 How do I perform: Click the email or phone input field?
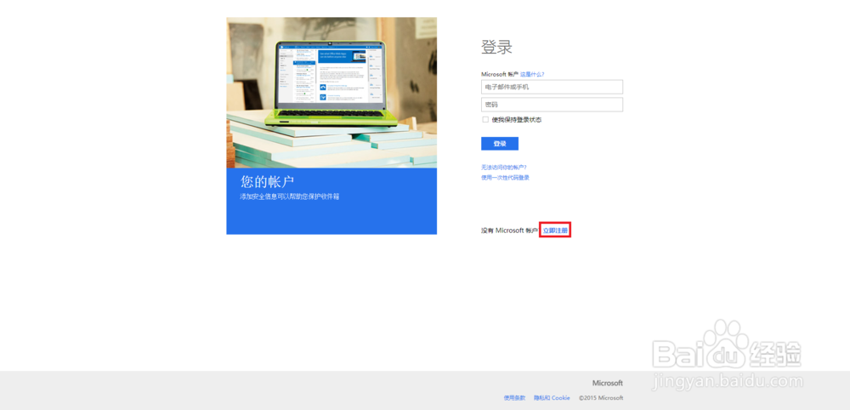552,87
